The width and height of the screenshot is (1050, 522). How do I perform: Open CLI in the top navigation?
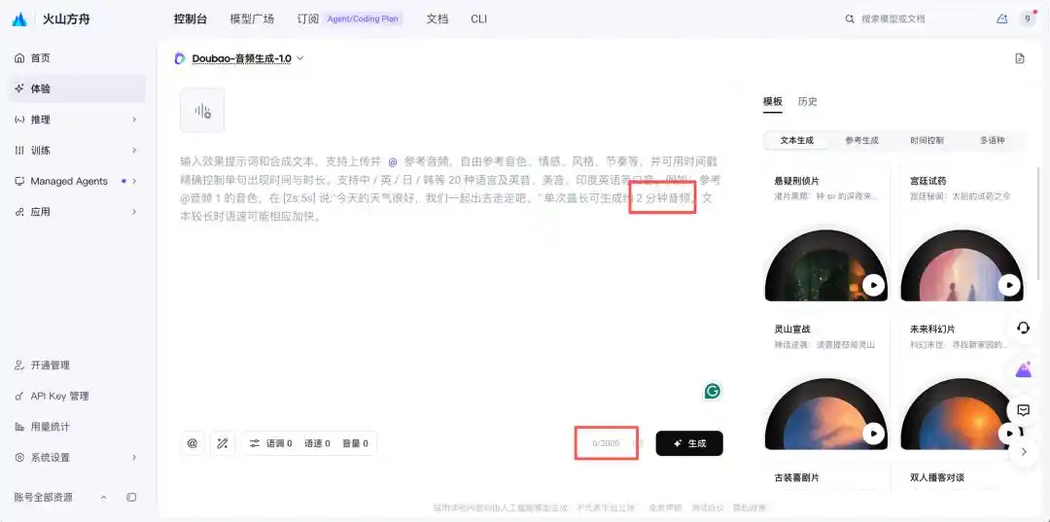pyautogui.click(x=478, y=19)
